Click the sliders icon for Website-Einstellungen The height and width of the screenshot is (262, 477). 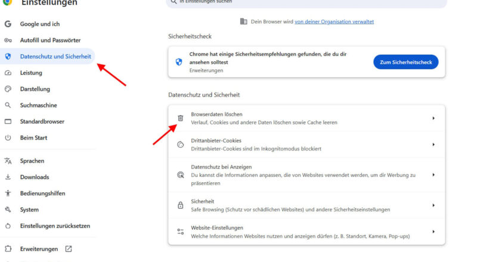click(181, 232)
